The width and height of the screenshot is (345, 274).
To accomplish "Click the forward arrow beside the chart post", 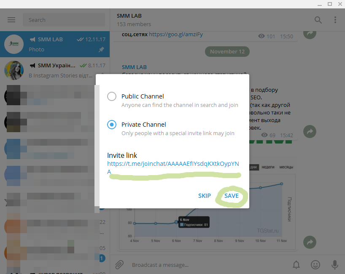I will (x=310, y=242).
